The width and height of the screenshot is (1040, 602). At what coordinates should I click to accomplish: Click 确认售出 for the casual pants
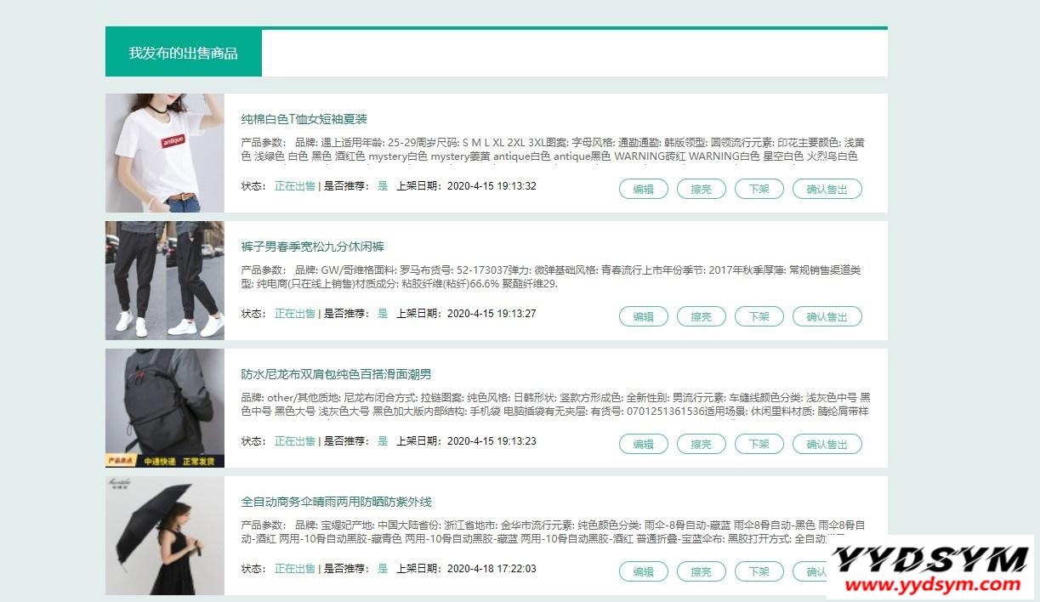pos(827,316)
